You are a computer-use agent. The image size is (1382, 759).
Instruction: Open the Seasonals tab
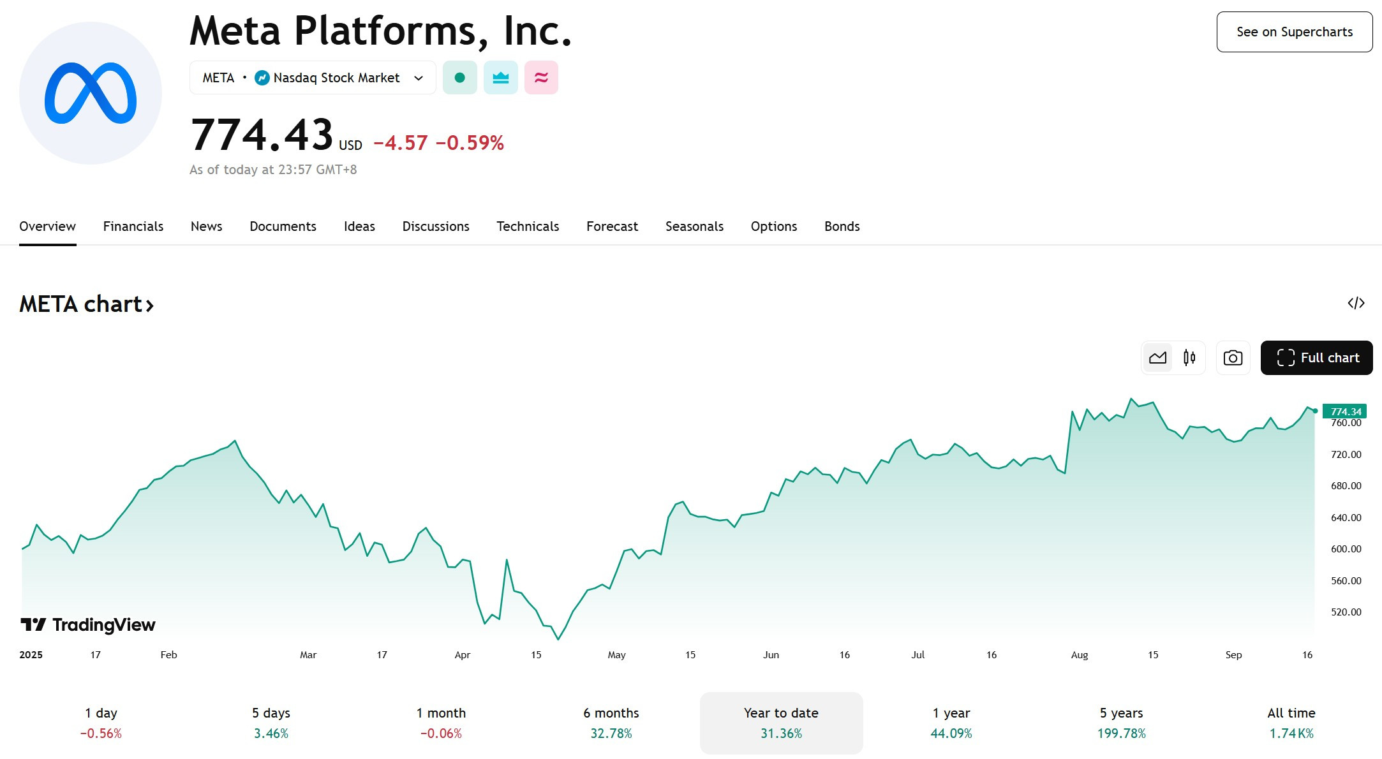[694, 226]
